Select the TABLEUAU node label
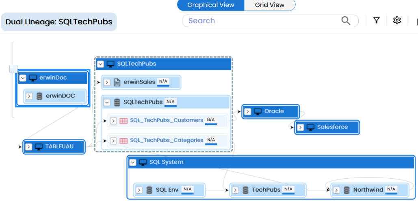The height and width of the screenshot is (201, 418). (59, 146)
